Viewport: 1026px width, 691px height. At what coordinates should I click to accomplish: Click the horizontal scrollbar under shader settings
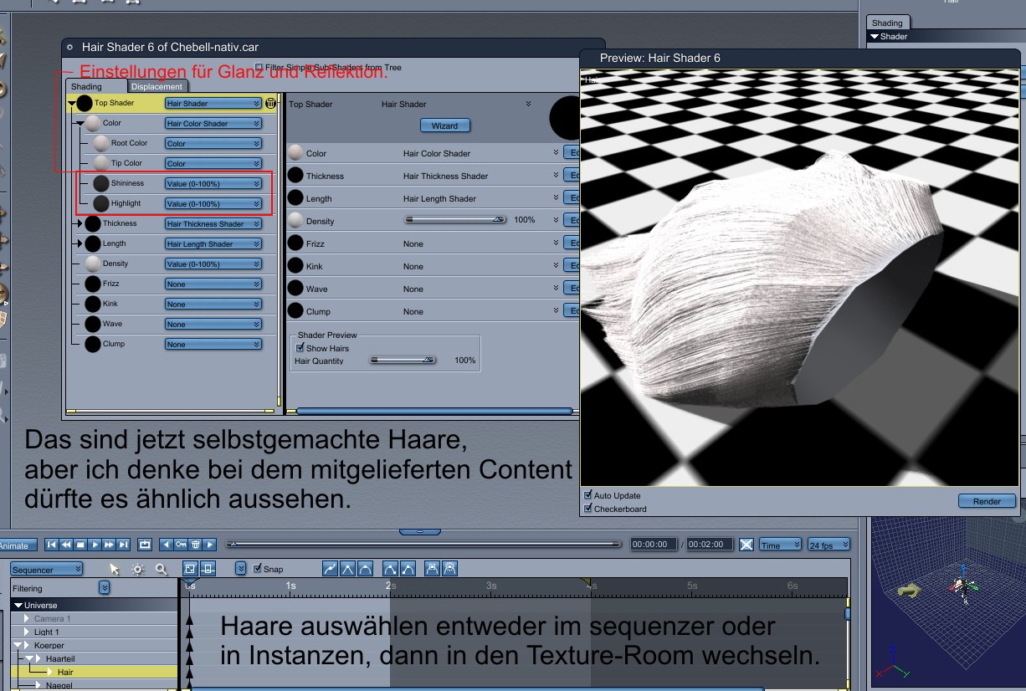434,411
